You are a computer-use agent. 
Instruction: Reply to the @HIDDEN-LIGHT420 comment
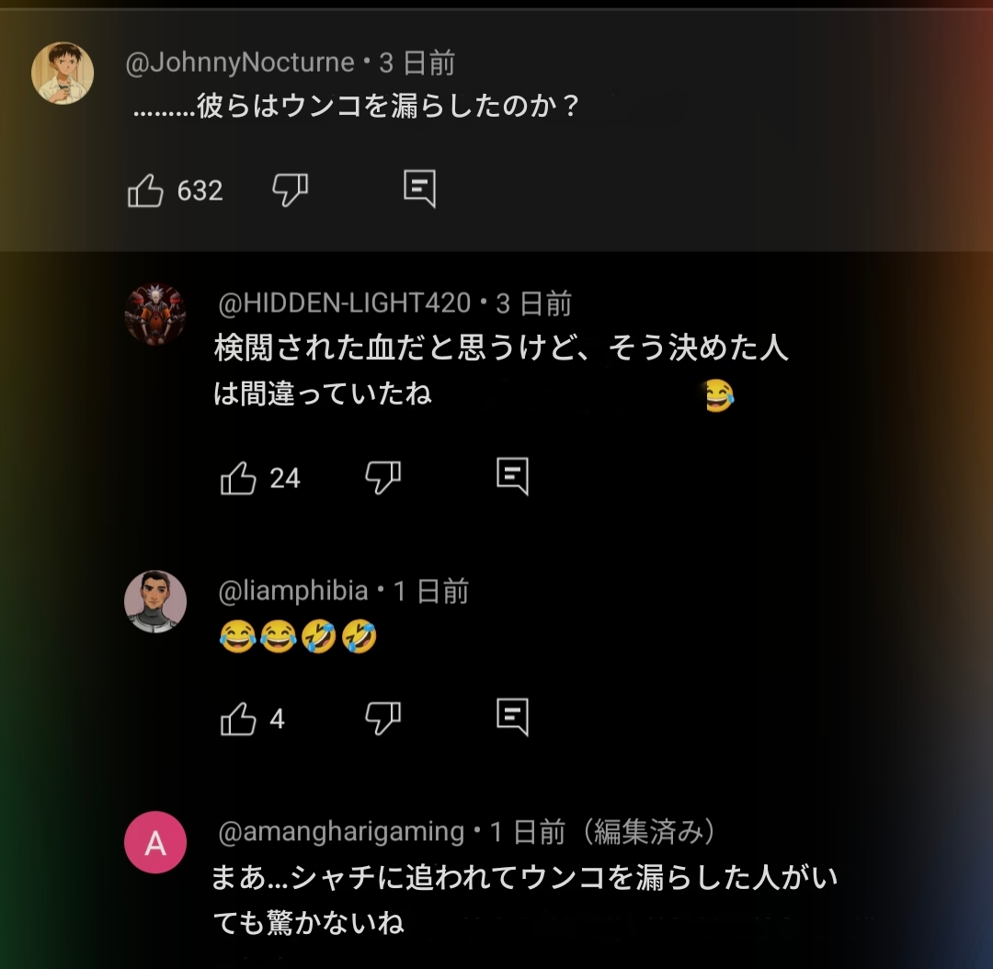pyautogui.click(x=512, y=476)
